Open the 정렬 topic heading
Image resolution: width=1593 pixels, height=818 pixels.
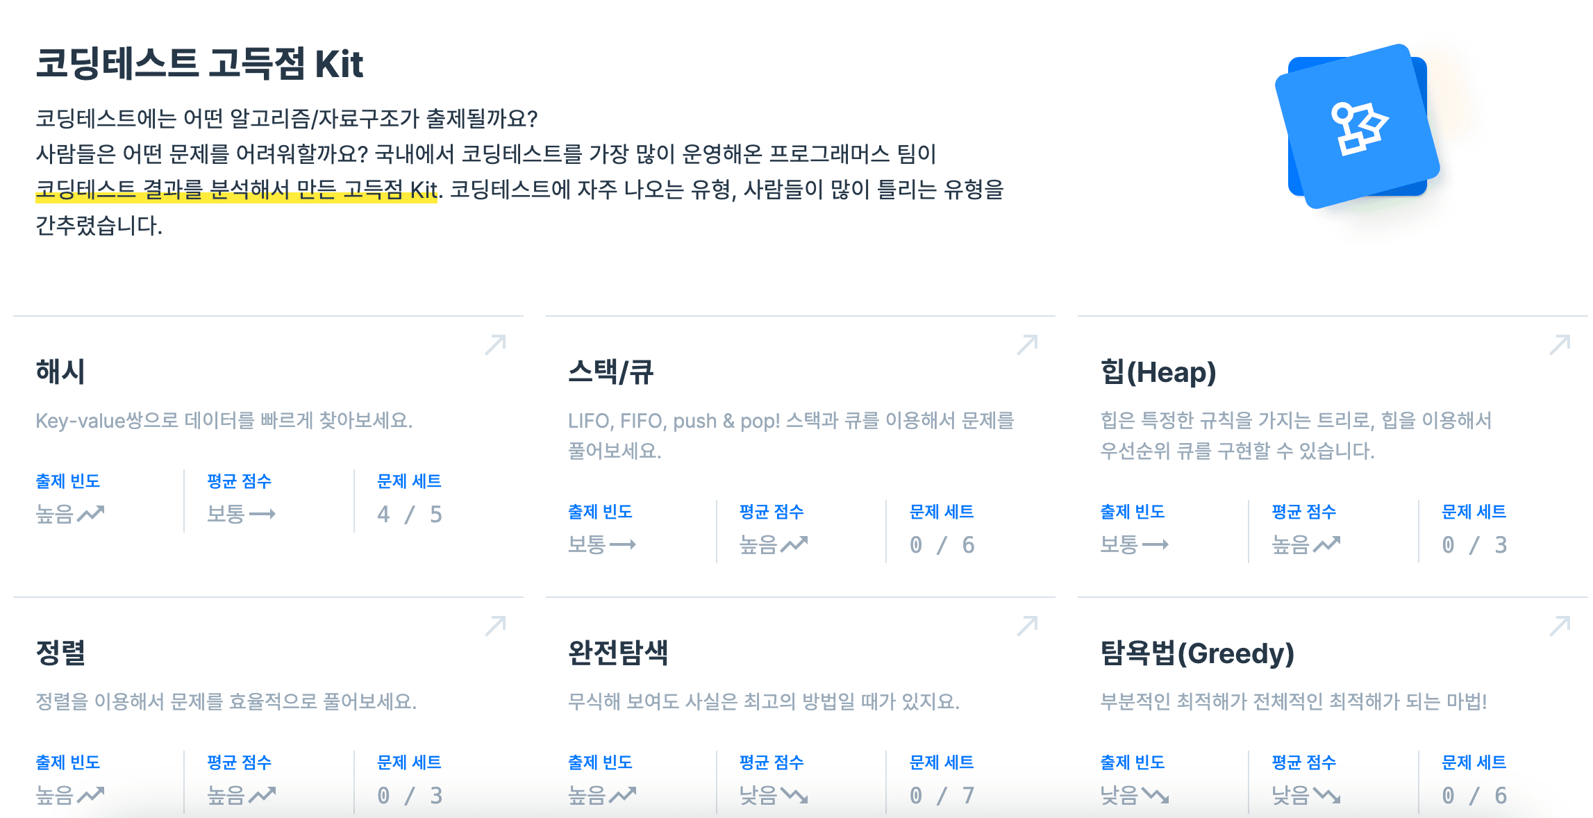[x=60, y=653]
